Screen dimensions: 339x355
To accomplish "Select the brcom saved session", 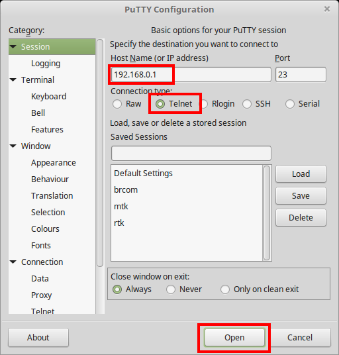I will coord(187,190).
